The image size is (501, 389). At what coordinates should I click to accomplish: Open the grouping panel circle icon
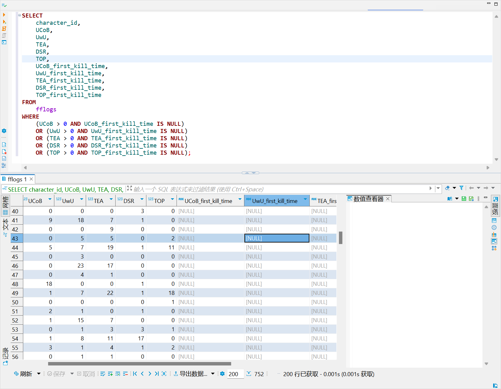[x=494, y=227]
